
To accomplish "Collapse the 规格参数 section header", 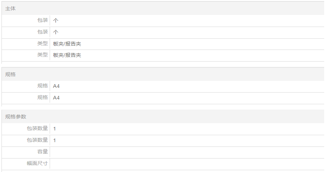I will (16, 117).
